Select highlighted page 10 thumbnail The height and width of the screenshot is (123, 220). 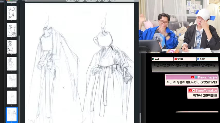pyautogui.click(x=12, y=114)
